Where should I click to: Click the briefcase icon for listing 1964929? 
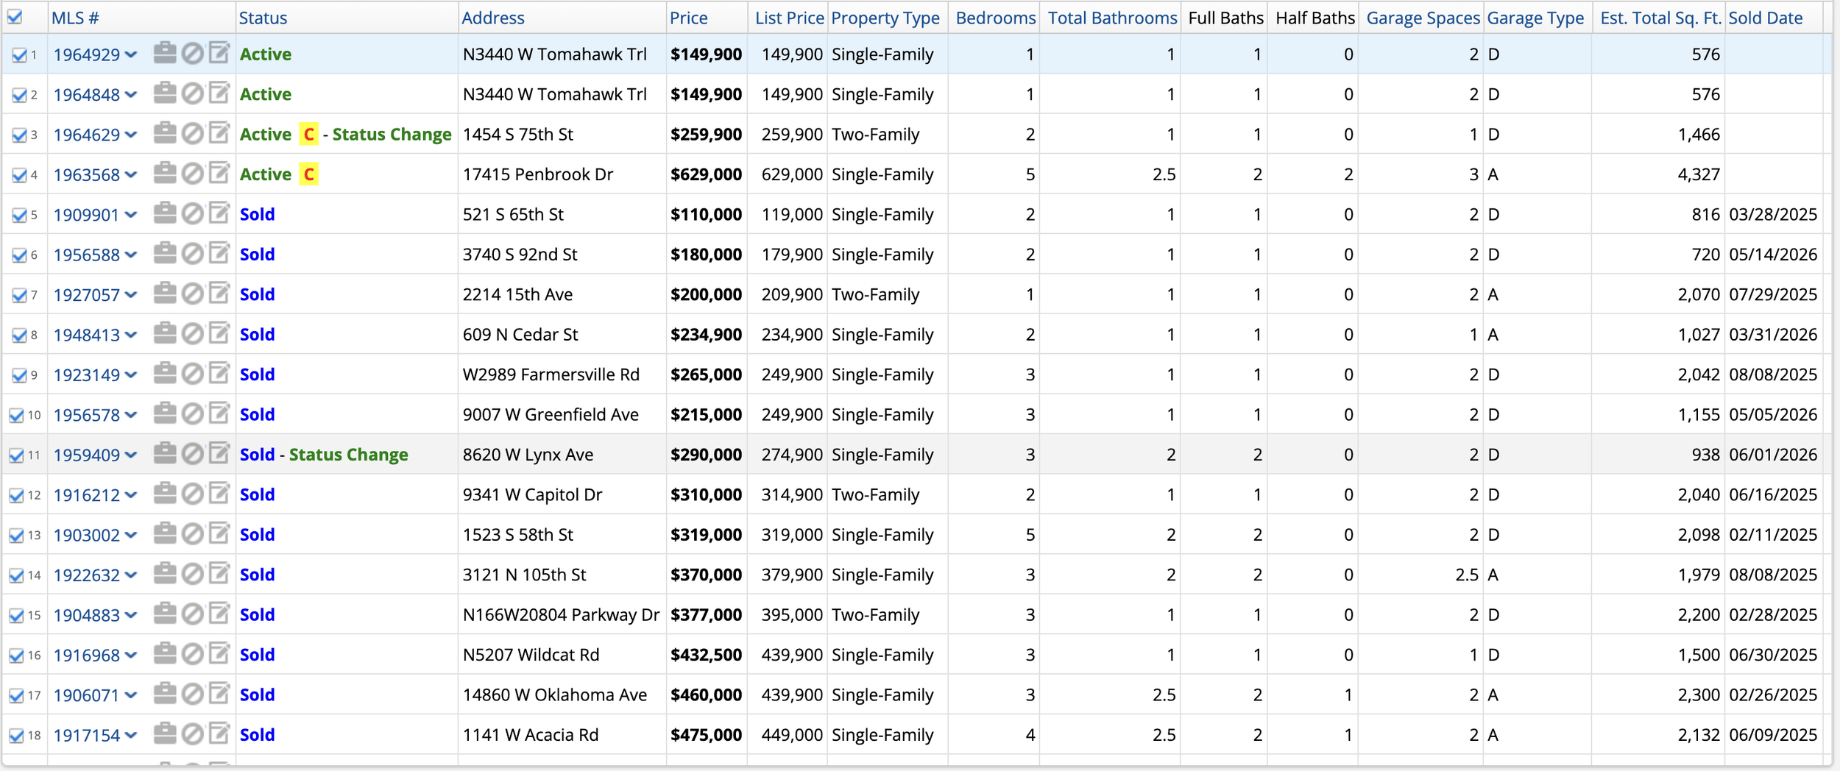click(x=165, y=53)
